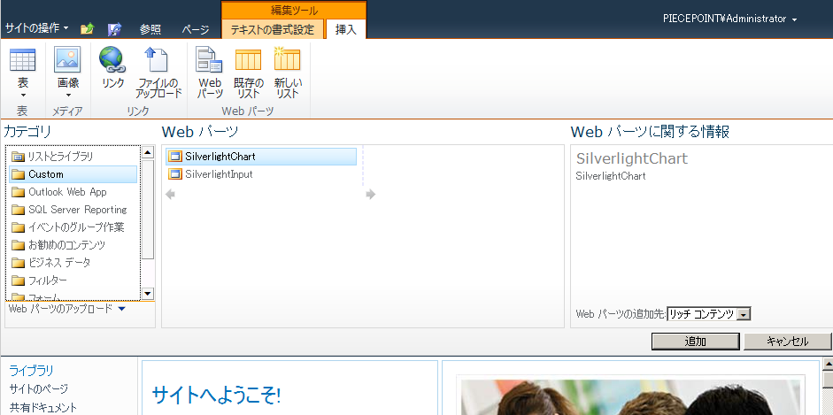
Task: Select the フィルター category
Action: tap(73, 281)
